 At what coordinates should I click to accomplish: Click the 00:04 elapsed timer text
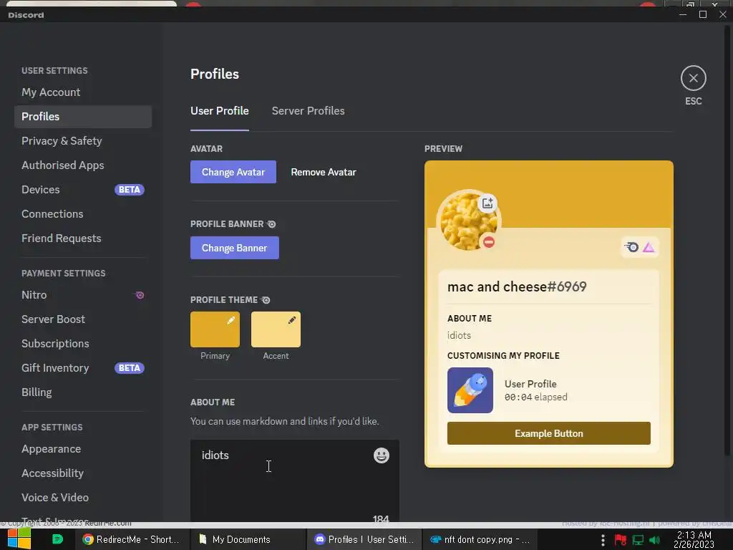point(535,397)
